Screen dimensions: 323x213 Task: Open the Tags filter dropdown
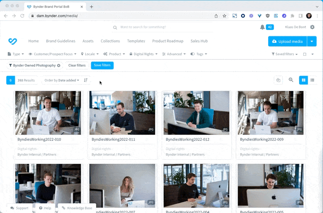(199, 54)
